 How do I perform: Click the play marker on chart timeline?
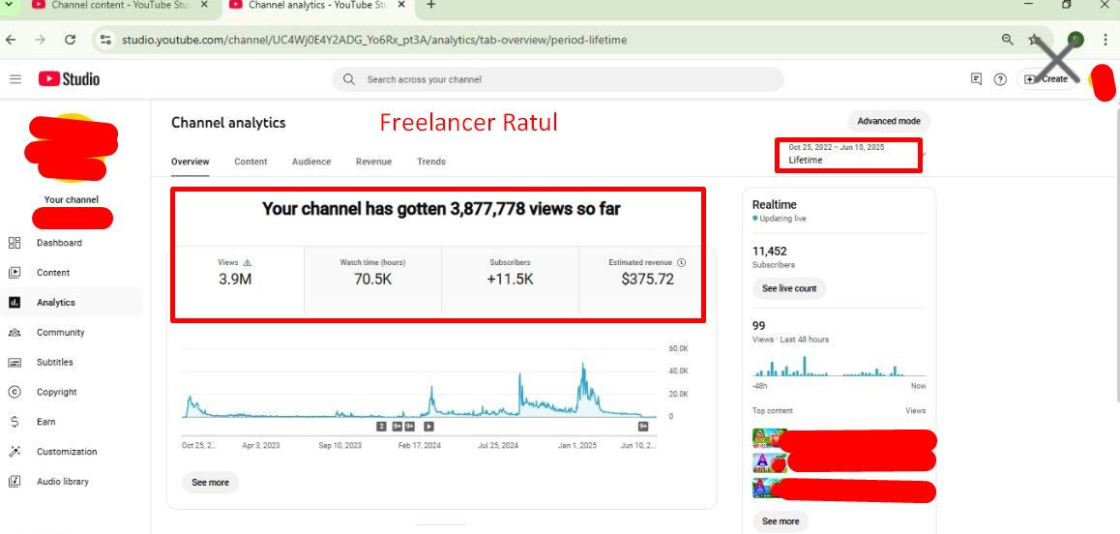428,426
